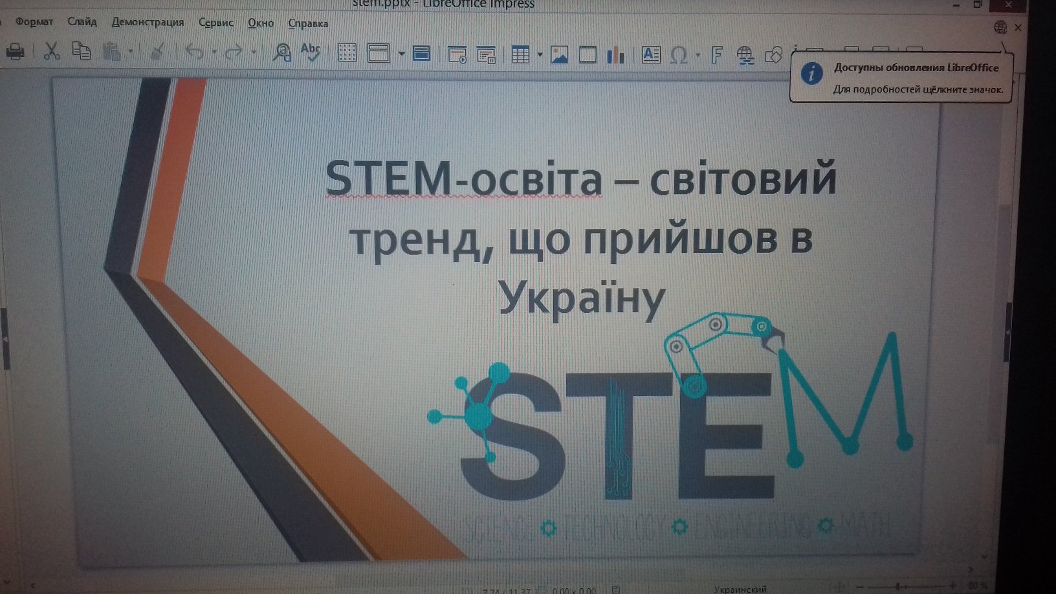Click the LibreOffice update globe icon
This screenshot has height=594, width=1056.
tap(1000, 27)
